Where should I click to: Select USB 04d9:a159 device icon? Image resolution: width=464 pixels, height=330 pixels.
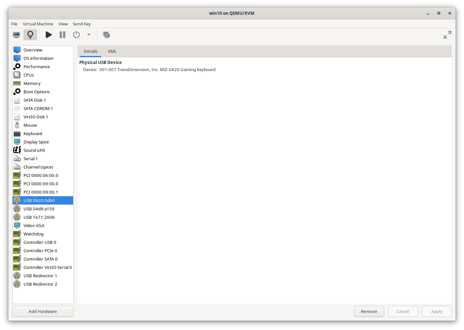[x=17, y=209]
